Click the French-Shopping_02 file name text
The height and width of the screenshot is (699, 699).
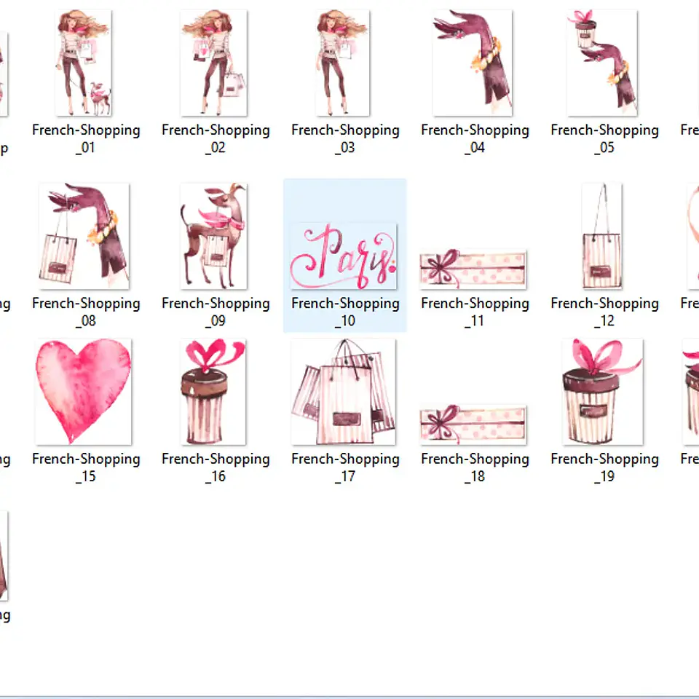(x=216, y=138)
